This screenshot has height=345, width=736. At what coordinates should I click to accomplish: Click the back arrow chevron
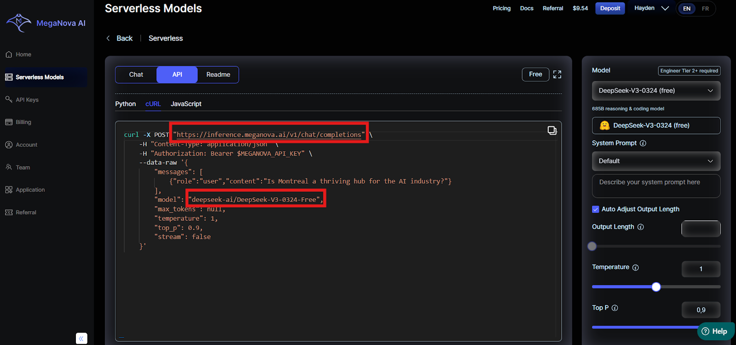pyautogui.click(x=108, y=38)
